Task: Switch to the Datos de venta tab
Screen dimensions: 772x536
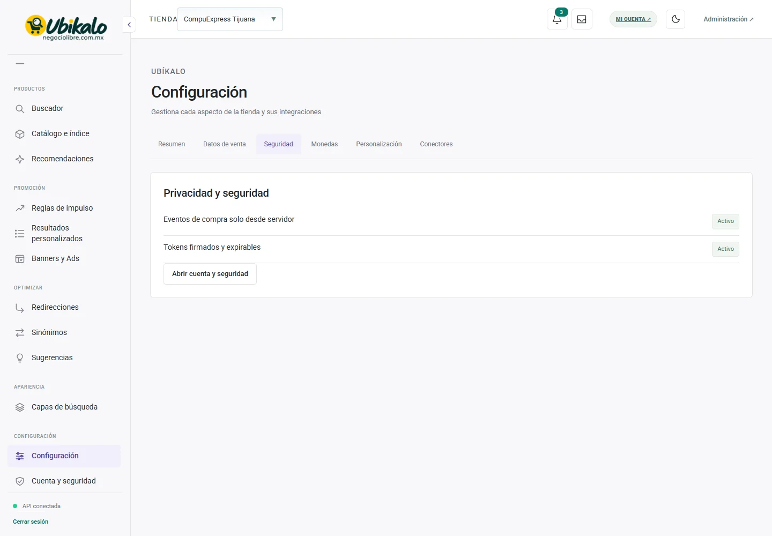Action: (x=225, y=144)
